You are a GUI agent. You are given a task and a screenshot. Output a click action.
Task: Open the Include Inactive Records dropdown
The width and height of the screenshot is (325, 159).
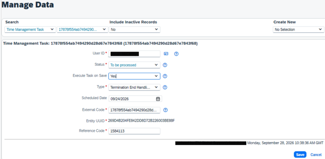(x=135, y=29)
